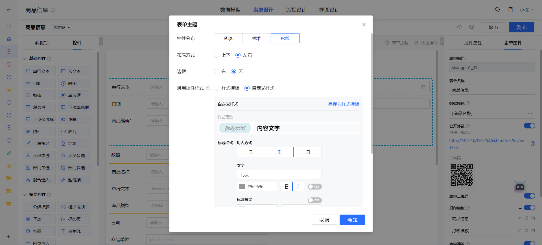This screenshot has width=542, height=245.
Task: Choose 样式模板 radio option
Action: [x=217, y=88]
